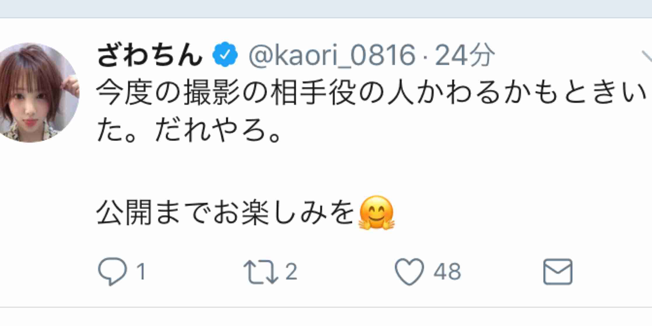Click the reply count 1
Viewport: 652px width, 326px height.
[141, 272]
